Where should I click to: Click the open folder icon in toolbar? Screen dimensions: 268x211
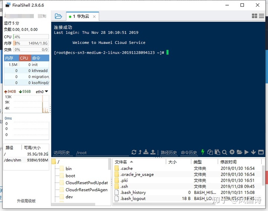click(239, 152)
